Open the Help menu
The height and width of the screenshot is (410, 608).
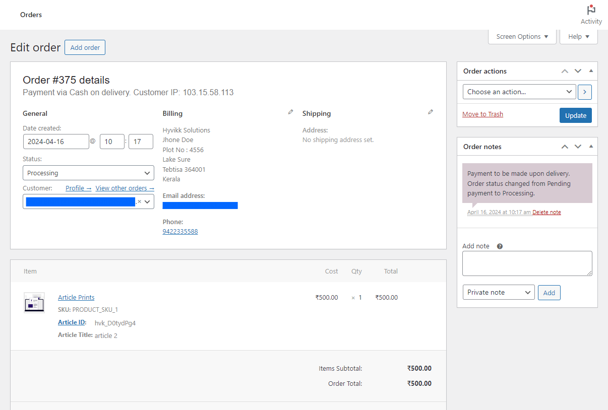[x=578, y=36]
